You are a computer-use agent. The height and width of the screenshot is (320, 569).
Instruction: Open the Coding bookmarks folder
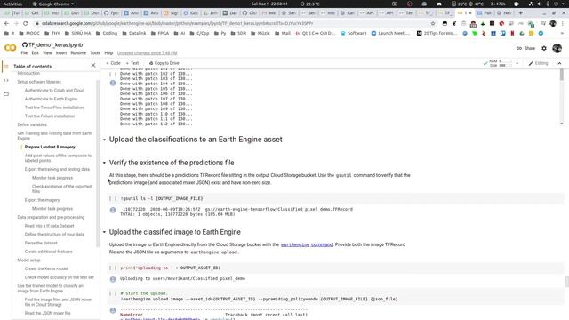pos(107,33)
